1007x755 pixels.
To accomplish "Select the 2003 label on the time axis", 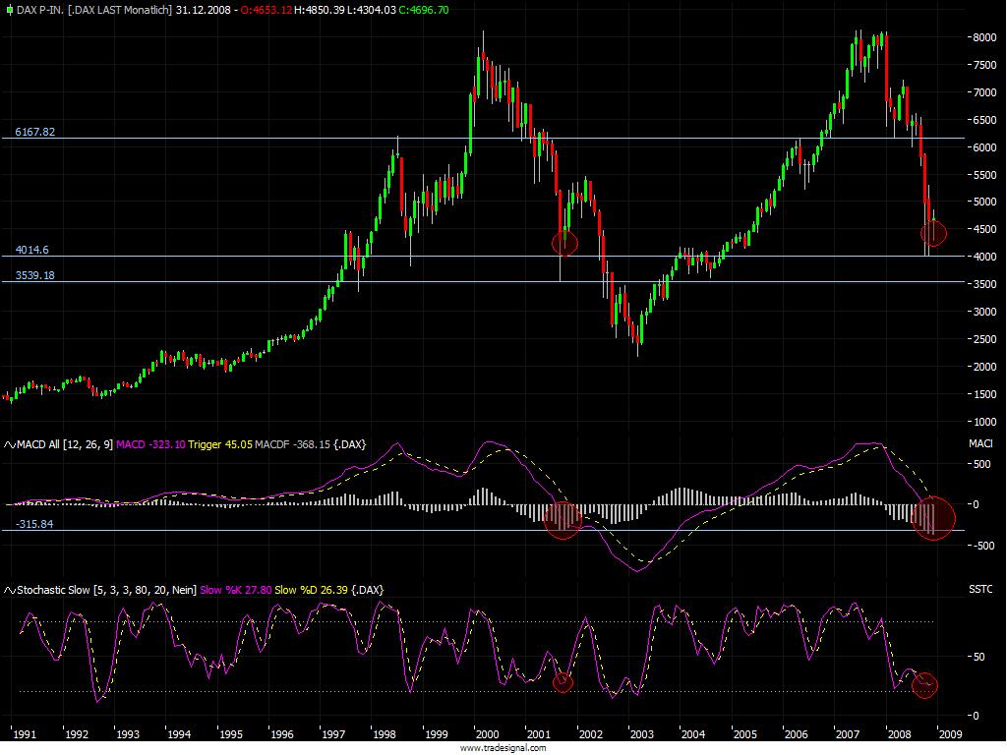I will point(642,733).
